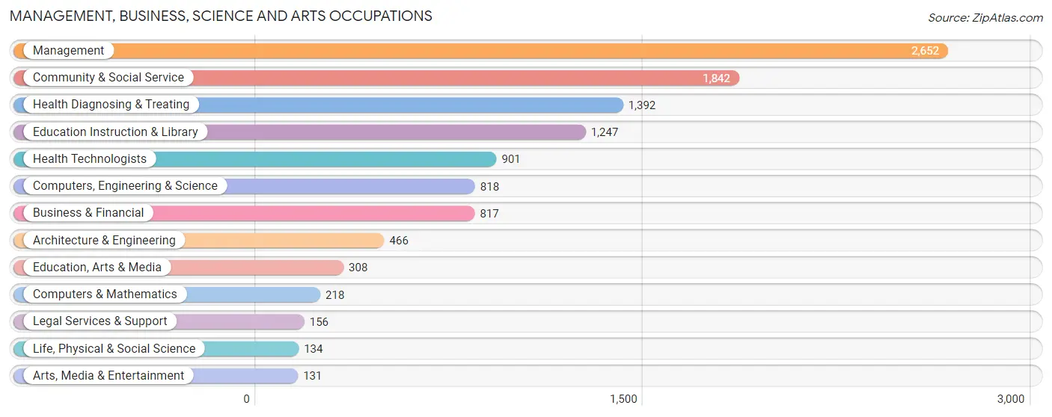Click the Health Technologists bar label

pos(90,159)
